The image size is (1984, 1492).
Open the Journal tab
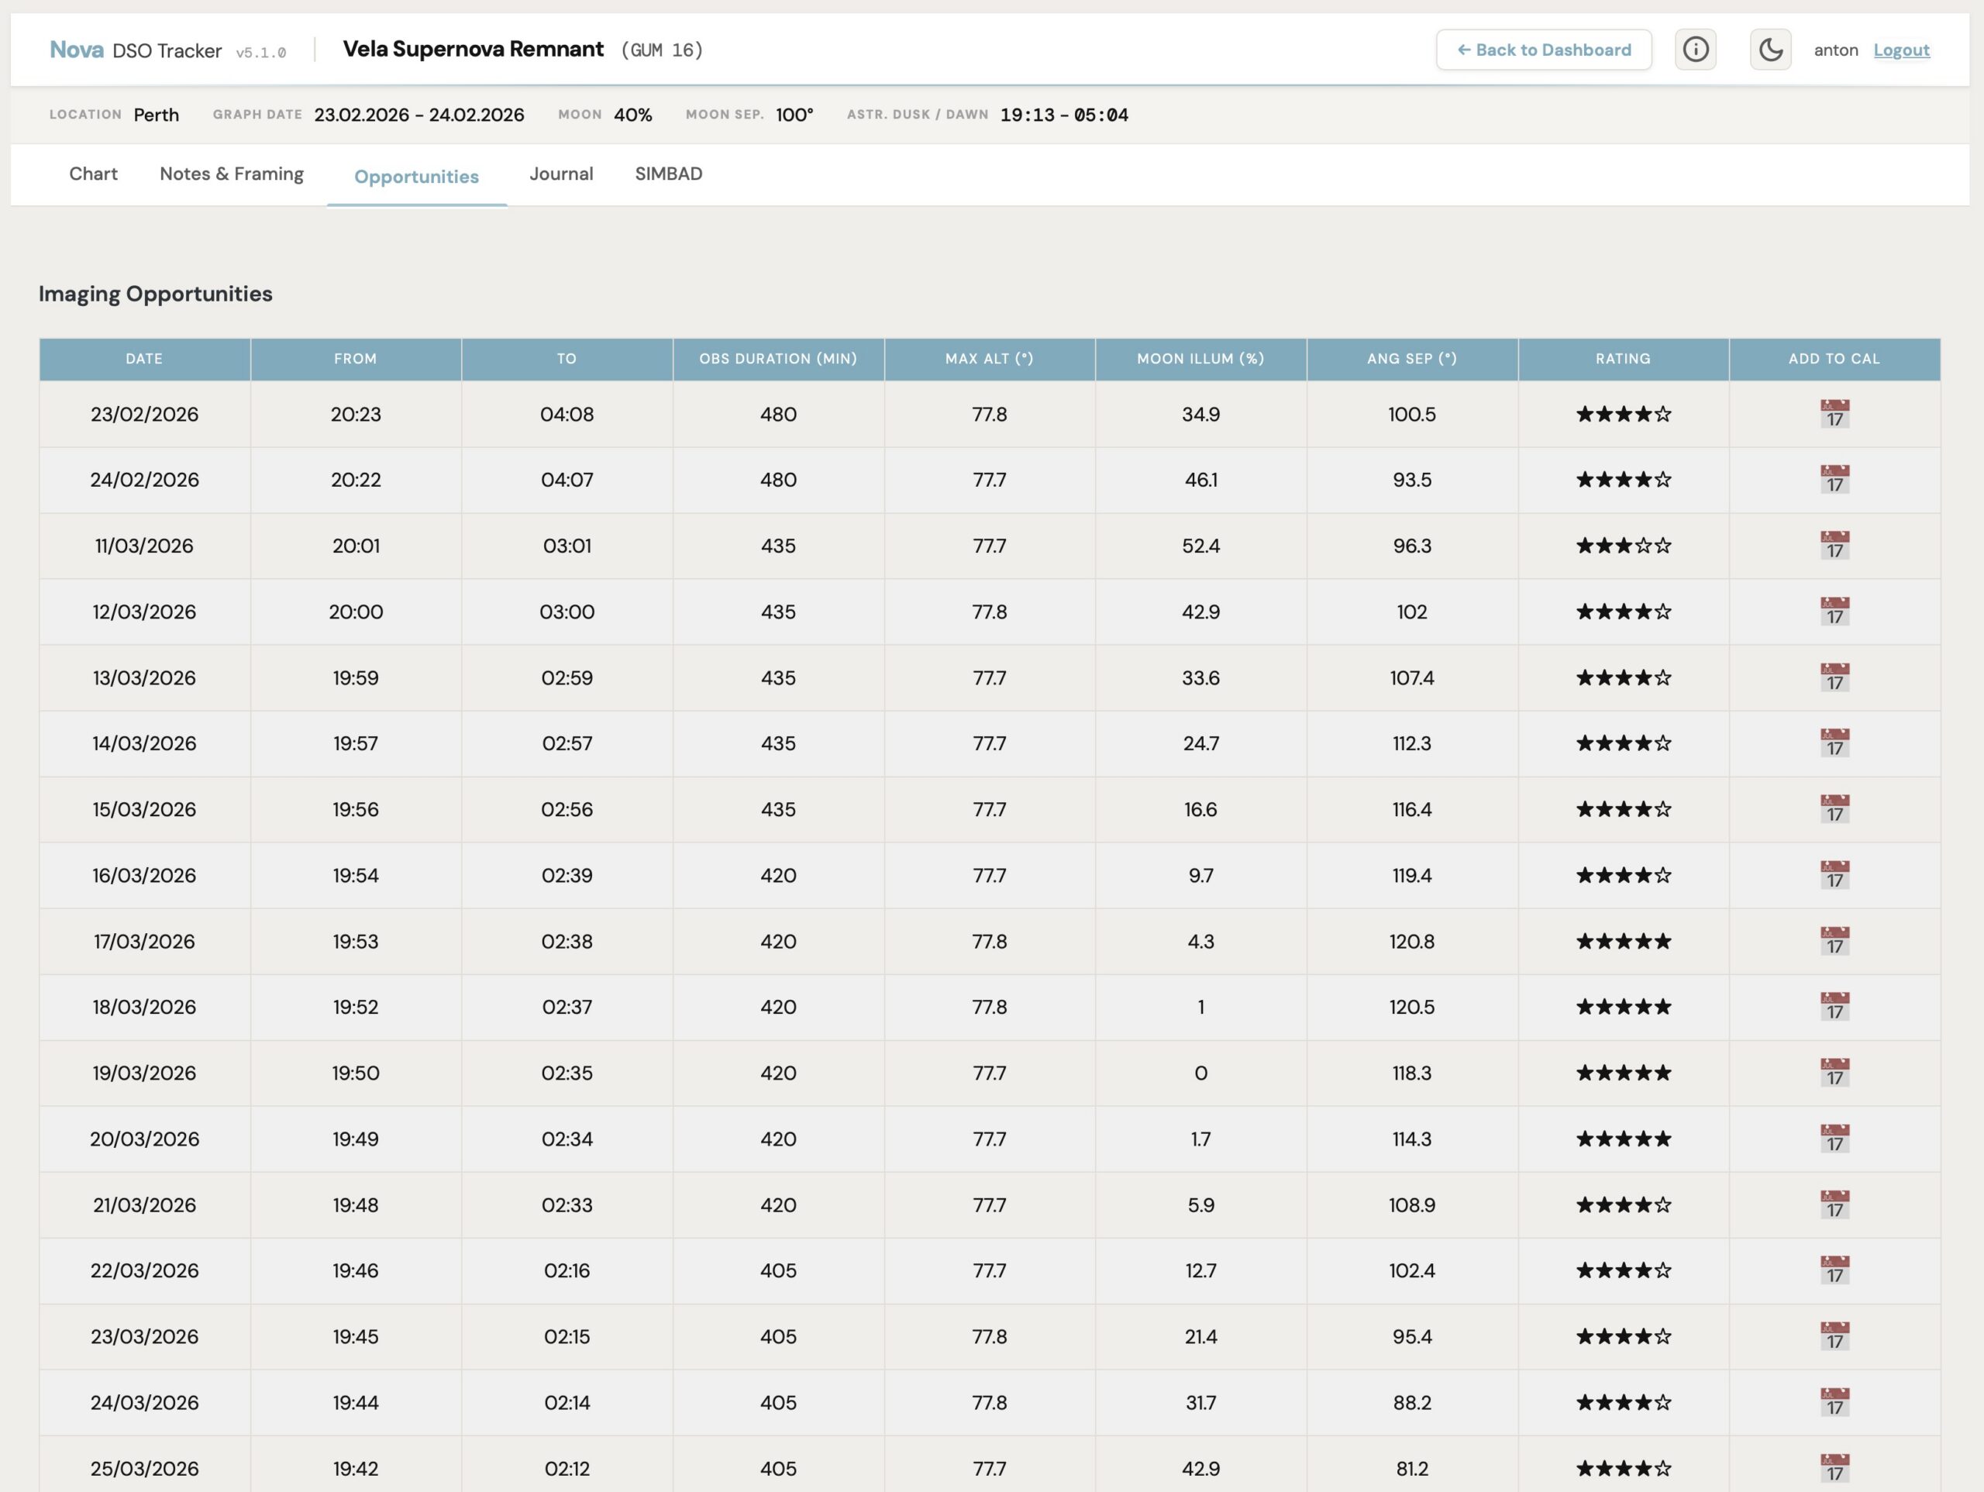click(x=560, y=174)
